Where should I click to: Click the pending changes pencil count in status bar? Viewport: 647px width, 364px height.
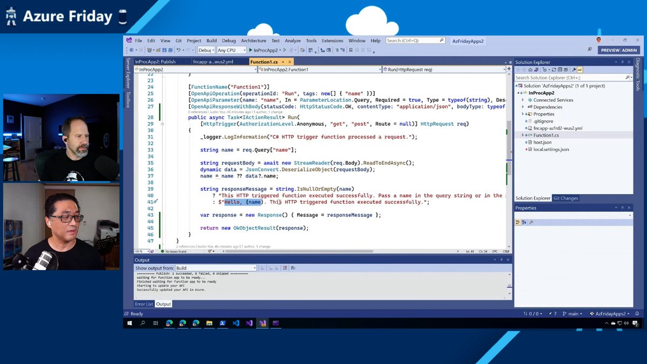pos(553,313)
